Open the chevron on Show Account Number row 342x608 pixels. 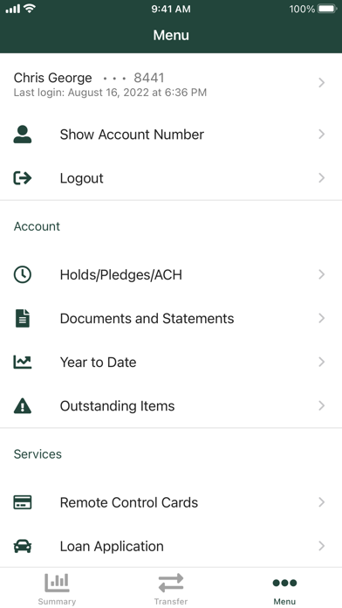321,135
